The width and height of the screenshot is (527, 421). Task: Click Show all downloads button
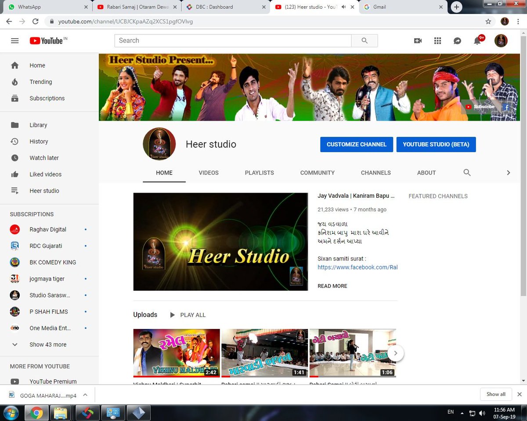(x=496, y=394)
